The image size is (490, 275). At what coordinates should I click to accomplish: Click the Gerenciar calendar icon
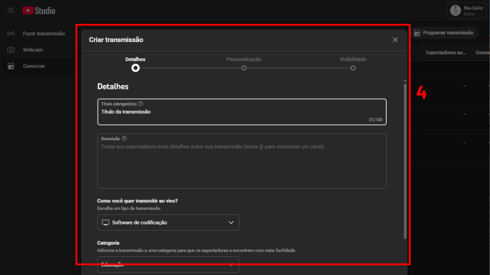[11, 66]
